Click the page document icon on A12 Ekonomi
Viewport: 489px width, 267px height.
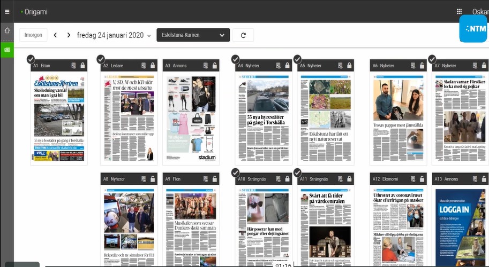(413, 179)
